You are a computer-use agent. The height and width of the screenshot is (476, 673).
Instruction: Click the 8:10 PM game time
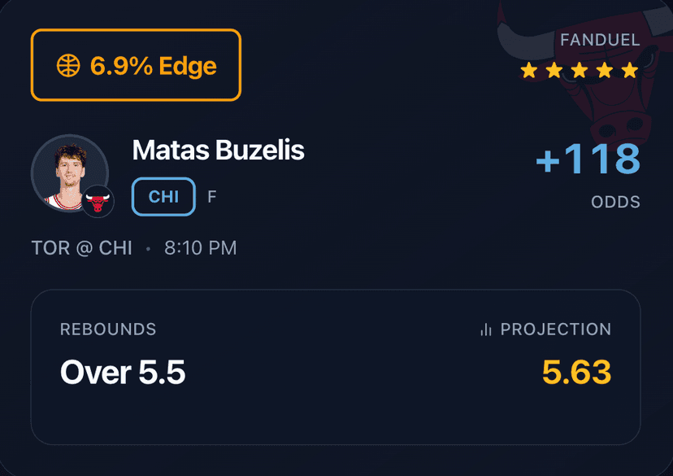pyautogui.click(x=201, y=248)
